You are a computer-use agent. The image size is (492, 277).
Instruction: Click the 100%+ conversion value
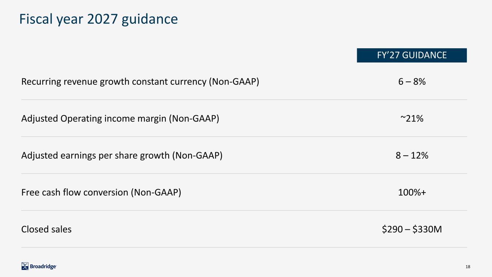tap(412, 192)
